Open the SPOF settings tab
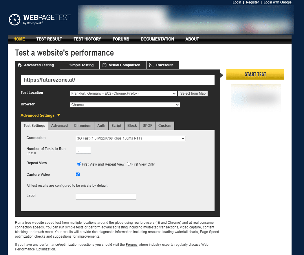 148,126
